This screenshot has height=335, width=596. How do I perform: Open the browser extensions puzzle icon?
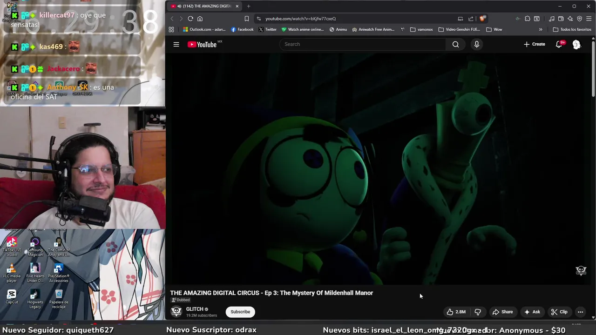(x=527, y=19)
